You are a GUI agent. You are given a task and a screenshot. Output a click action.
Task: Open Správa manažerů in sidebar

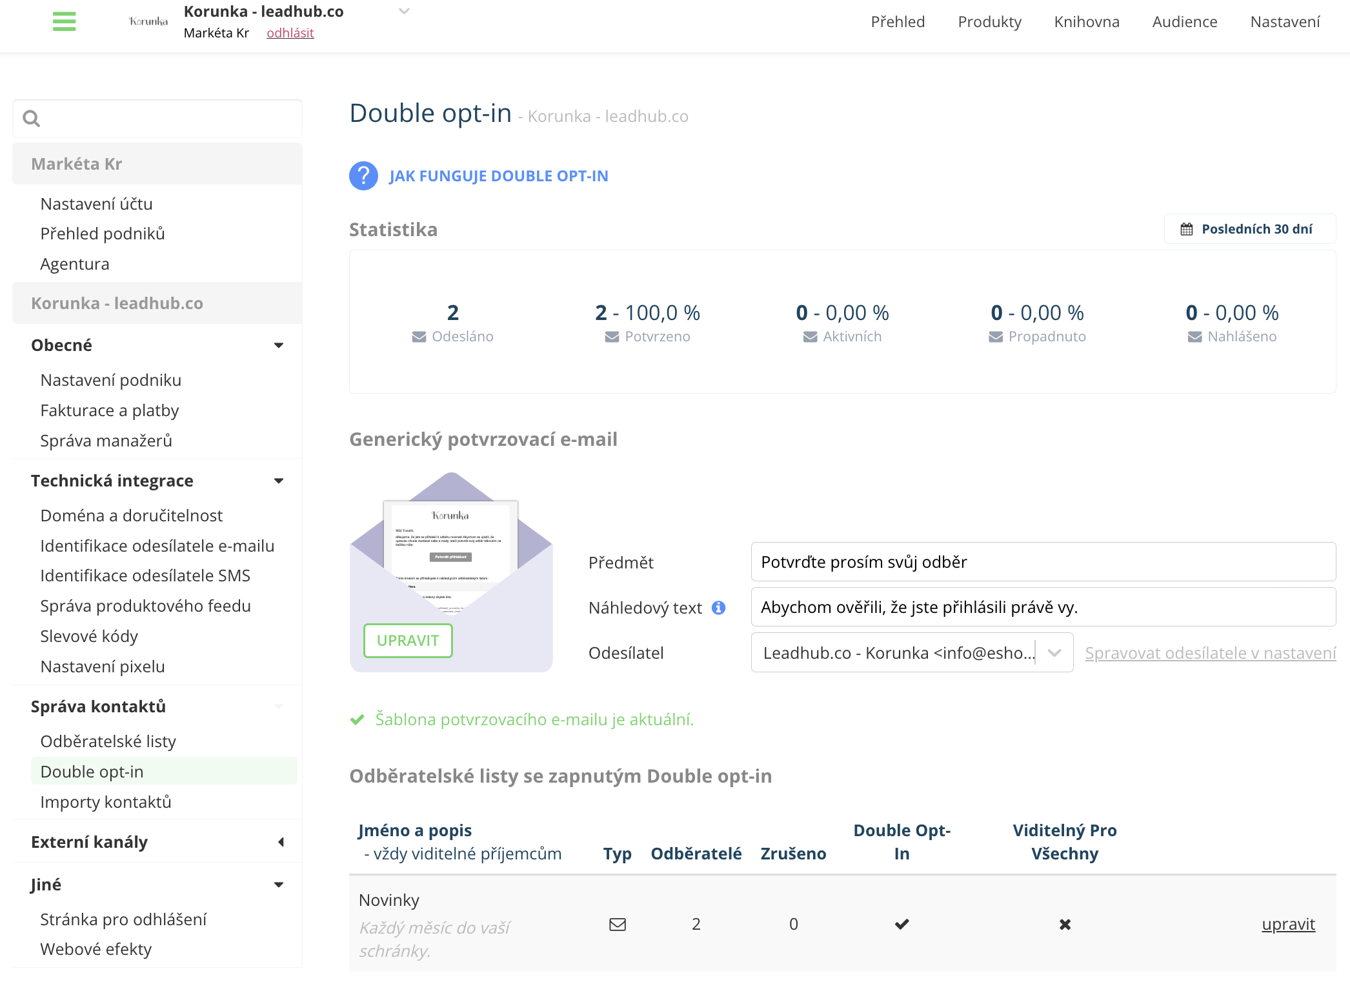(x=106, y=441)
